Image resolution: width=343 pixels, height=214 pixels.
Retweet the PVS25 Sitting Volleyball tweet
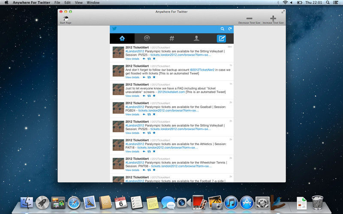click(149, 59)
